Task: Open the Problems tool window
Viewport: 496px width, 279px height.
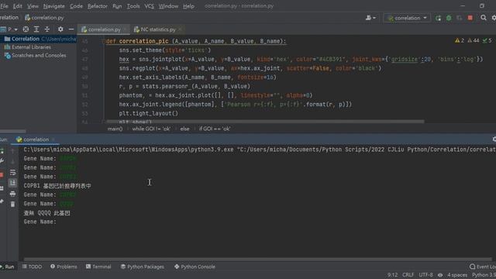Action: [64, 267]
